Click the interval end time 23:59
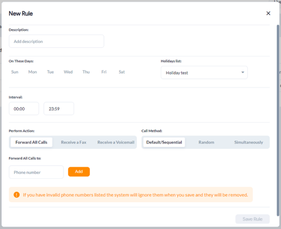The height and width of the screenshot is (229, 281). (58, 109)
